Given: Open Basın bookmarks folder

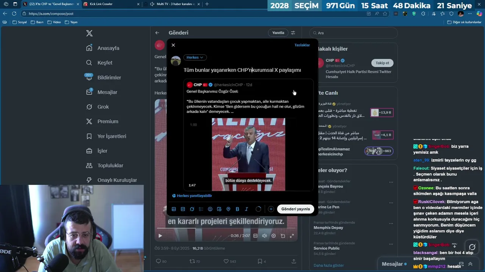Looking at the screenshot, I should pos(37,22).
